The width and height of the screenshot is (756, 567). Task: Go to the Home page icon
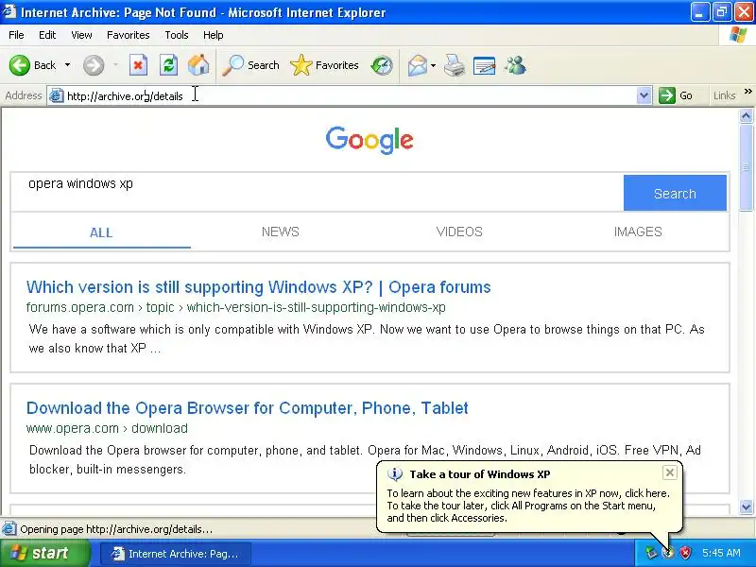tap(198, 65)
